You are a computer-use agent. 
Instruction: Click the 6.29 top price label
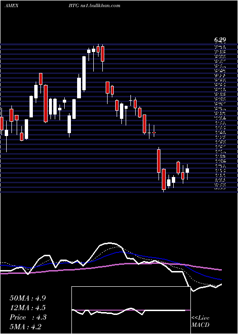220,40
